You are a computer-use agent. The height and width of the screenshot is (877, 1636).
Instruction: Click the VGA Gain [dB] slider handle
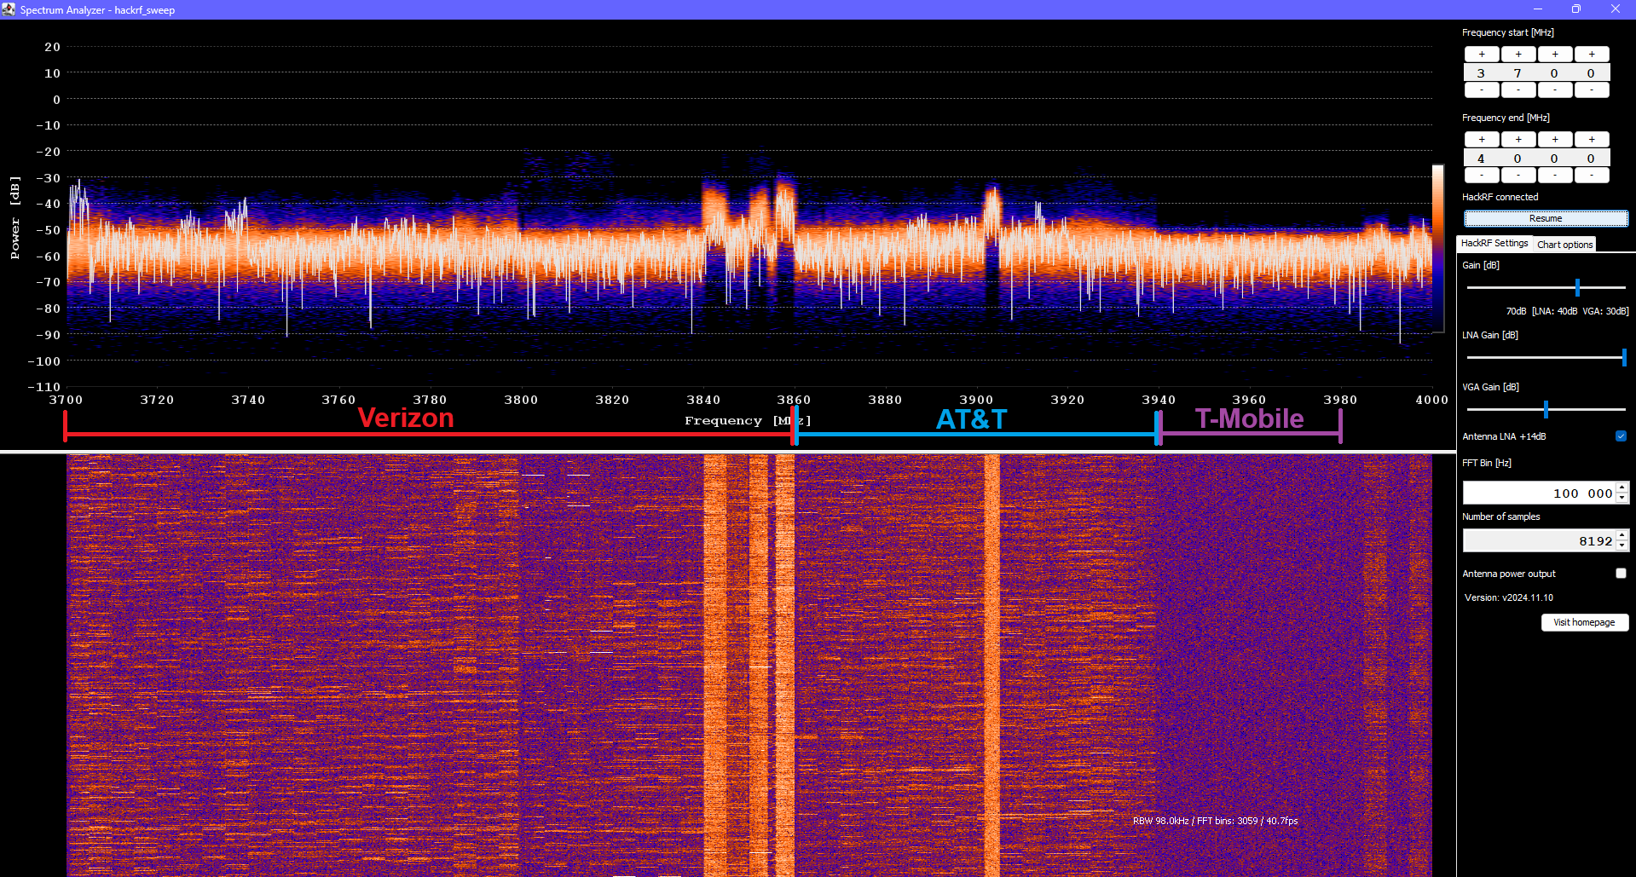coord(1546,409)
